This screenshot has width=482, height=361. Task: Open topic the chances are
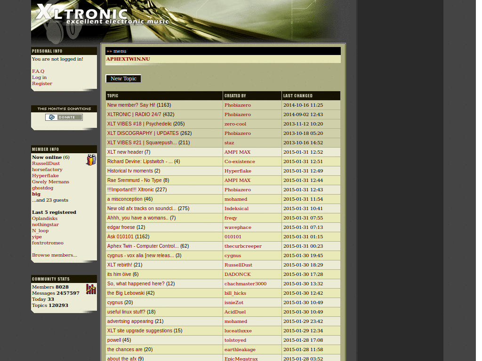(x=124, y=350)
